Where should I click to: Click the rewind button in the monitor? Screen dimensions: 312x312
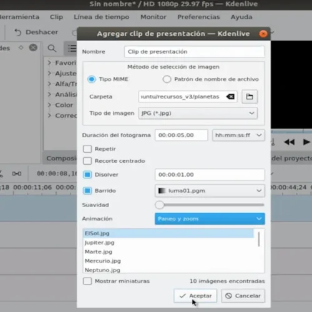tap(290, 142)
